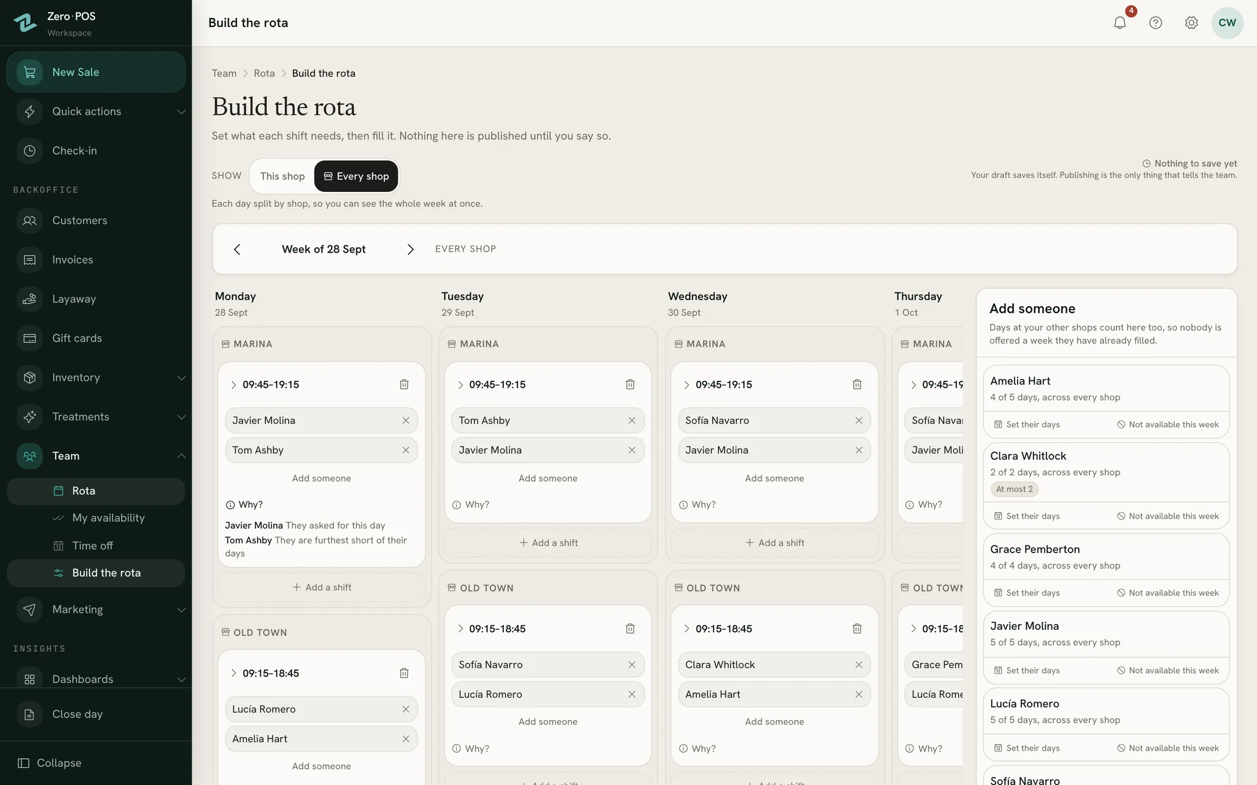Mark Clara Whitlock not available this week
1257x785 pixels.
point(1167,516)
